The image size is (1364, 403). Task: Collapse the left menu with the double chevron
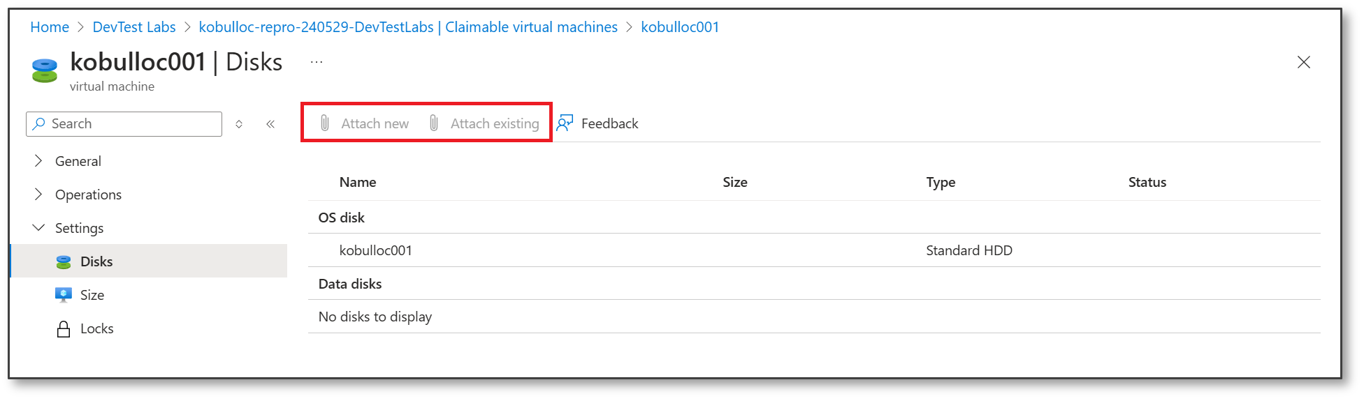coord(271,123)
